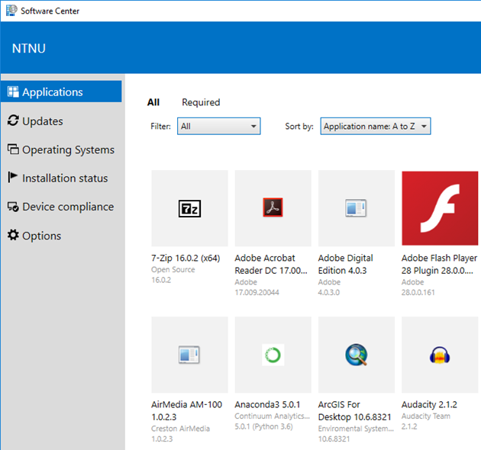Click the Software Center title bar icon
Viewport: 481px width, 450px height.
11,11
